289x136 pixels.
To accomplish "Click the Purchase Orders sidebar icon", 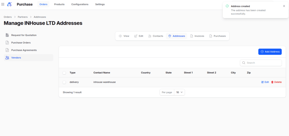I will pyautogui.click(x=7, y=43).
